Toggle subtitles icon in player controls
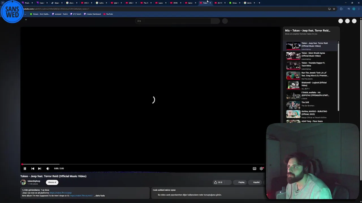The image size is (362, 203). coord(255,169)
